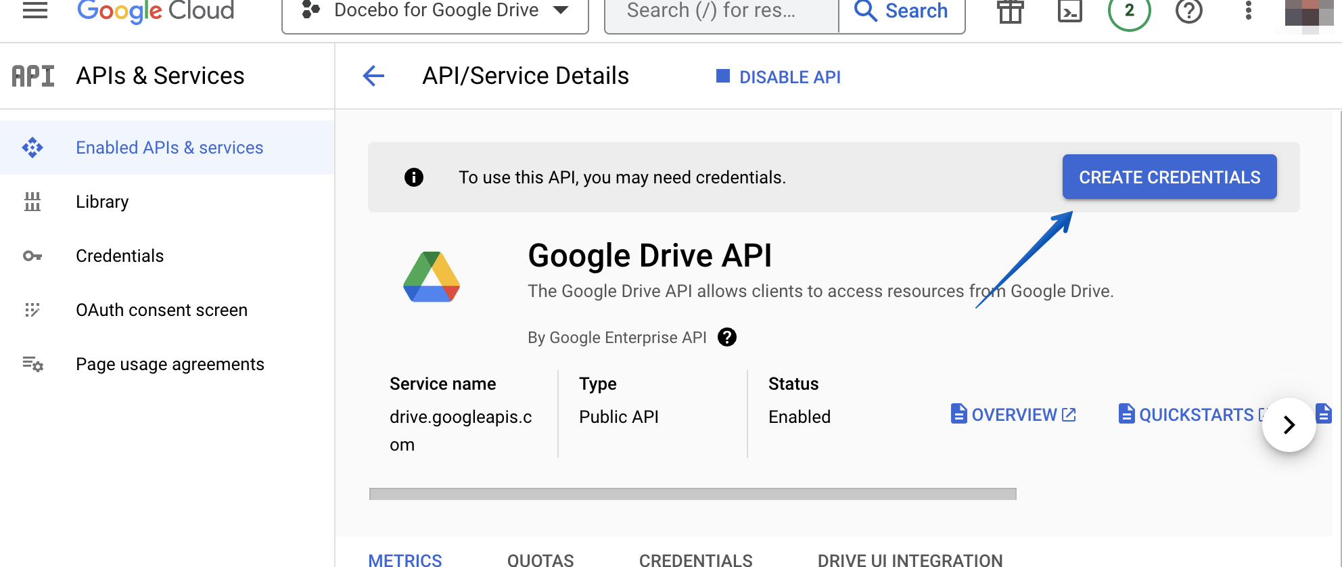Open the three-dot settings menu
Viewport: 1342px width, 567px height.
point(1249,11)
